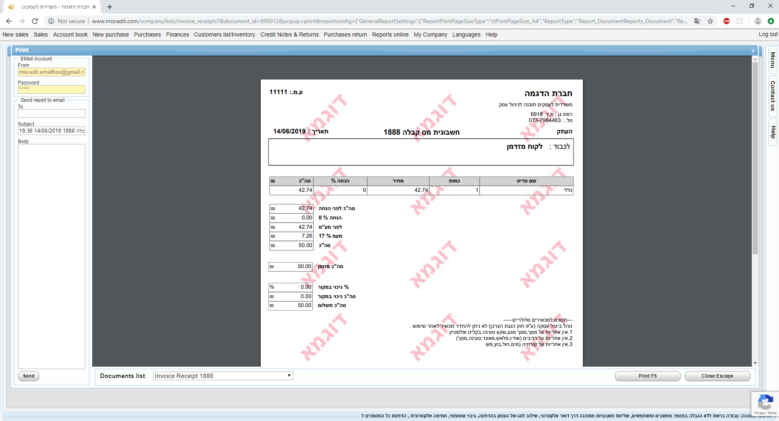Open the Sales menu
779x421 pixels.
(41, 34)
